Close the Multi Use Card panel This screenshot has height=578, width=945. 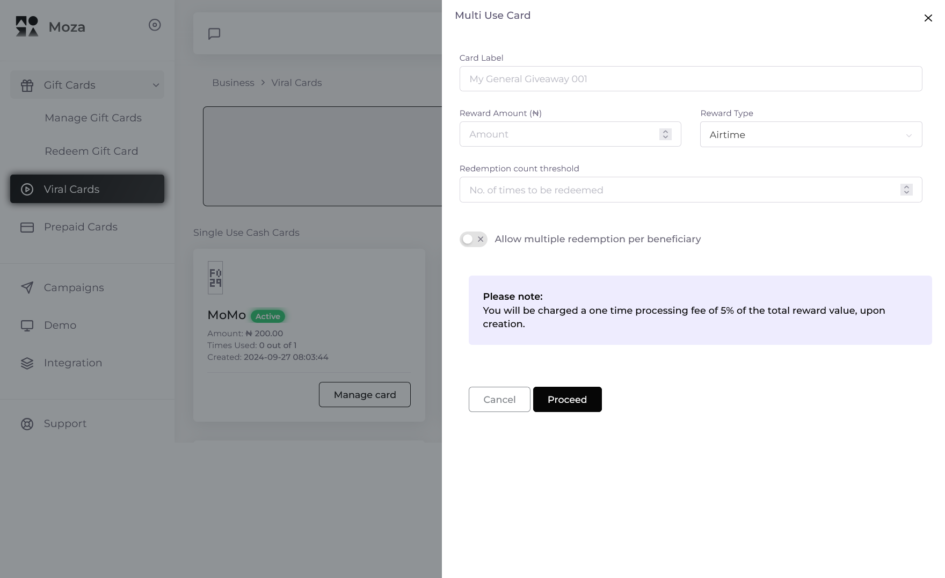point(928,18)
